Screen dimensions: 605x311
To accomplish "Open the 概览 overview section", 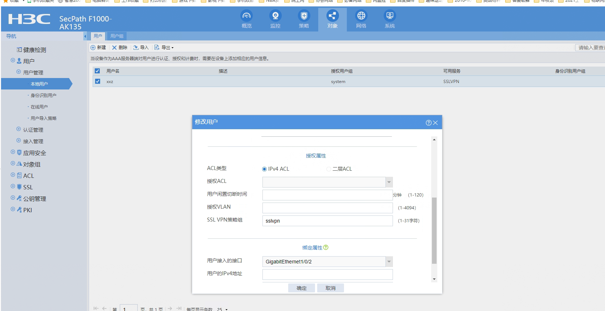I will click(247, 20).
